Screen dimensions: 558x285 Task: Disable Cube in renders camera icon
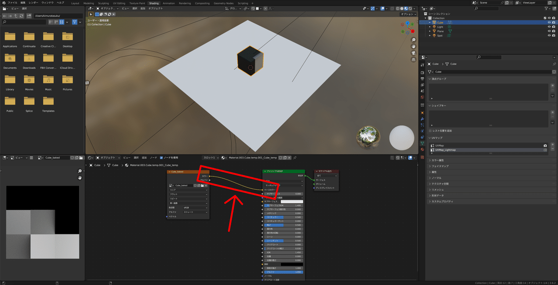pos(553,22)
